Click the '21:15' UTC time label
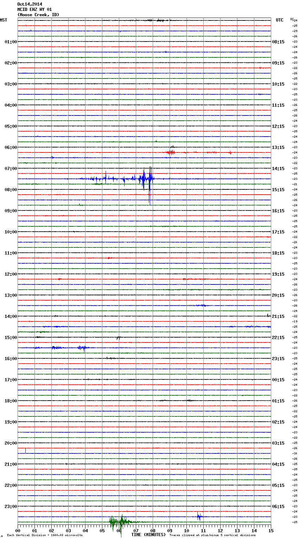Image resolution: width=299 pixels, height=540 pixels. click(278, 316)
